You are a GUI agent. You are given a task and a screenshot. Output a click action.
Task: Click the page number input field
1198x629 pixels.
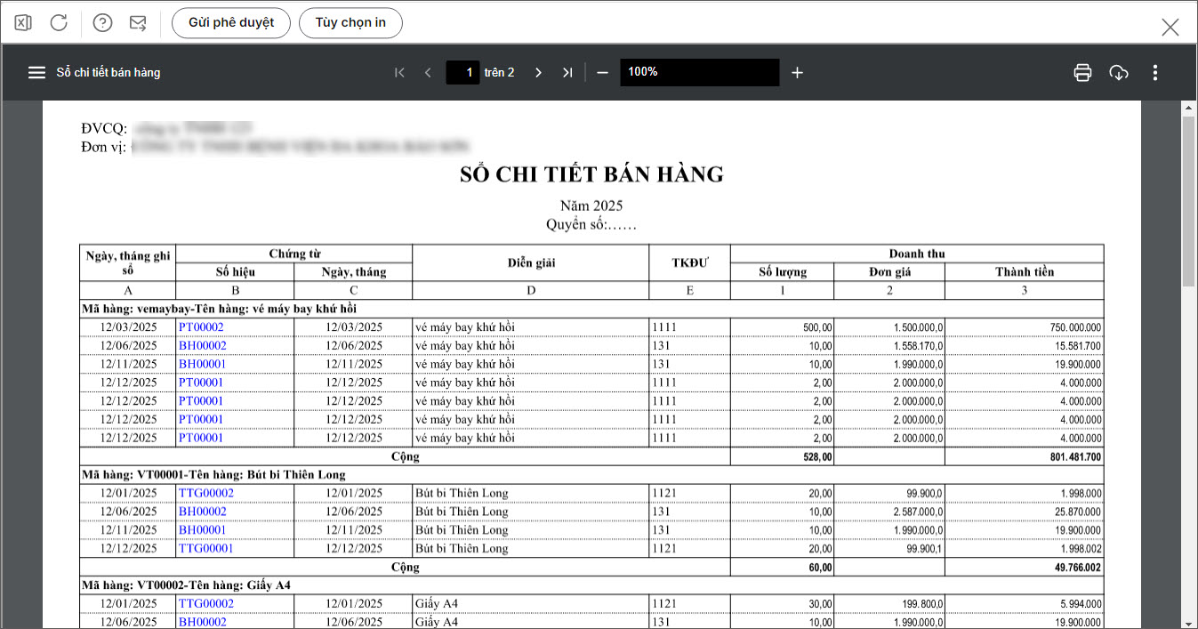(462, 73)
